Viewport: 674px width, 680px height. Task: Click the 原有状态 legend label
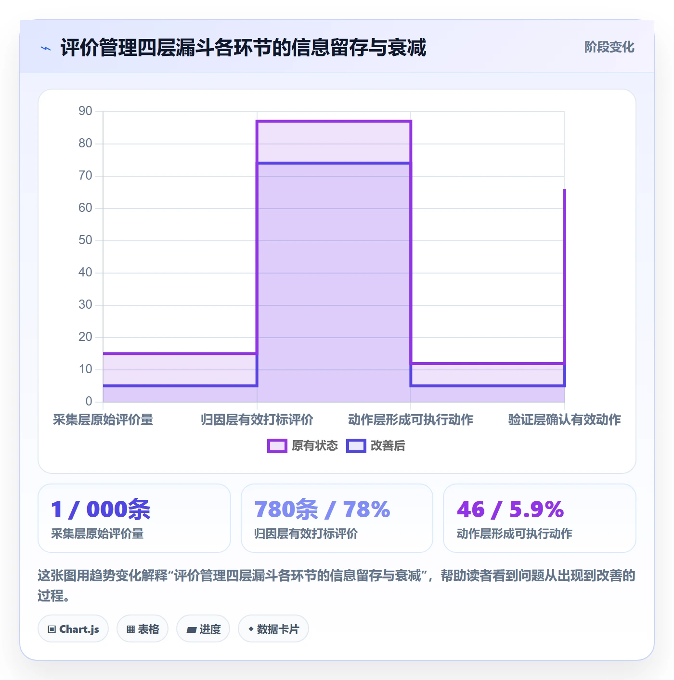pyautogui.click(x=315, y=446)
